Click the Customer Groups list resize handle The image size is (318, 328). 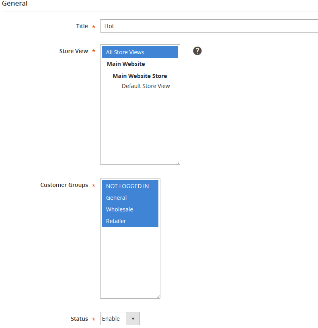(x=158, y=296)
